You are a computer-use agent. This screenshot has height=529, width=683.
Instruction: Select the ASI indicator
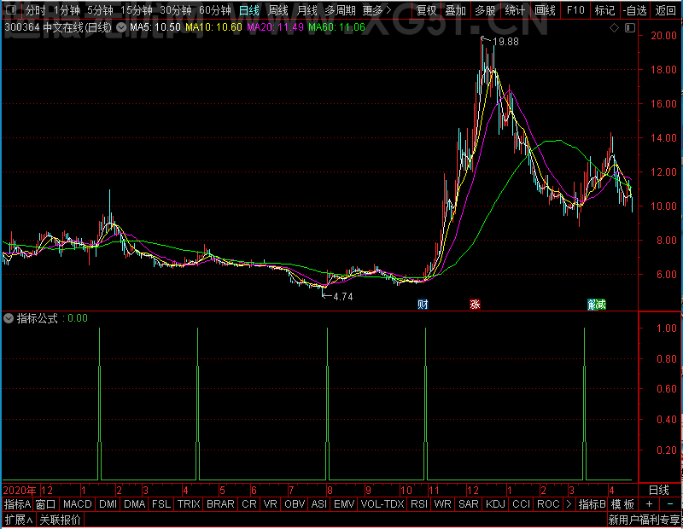319,504
